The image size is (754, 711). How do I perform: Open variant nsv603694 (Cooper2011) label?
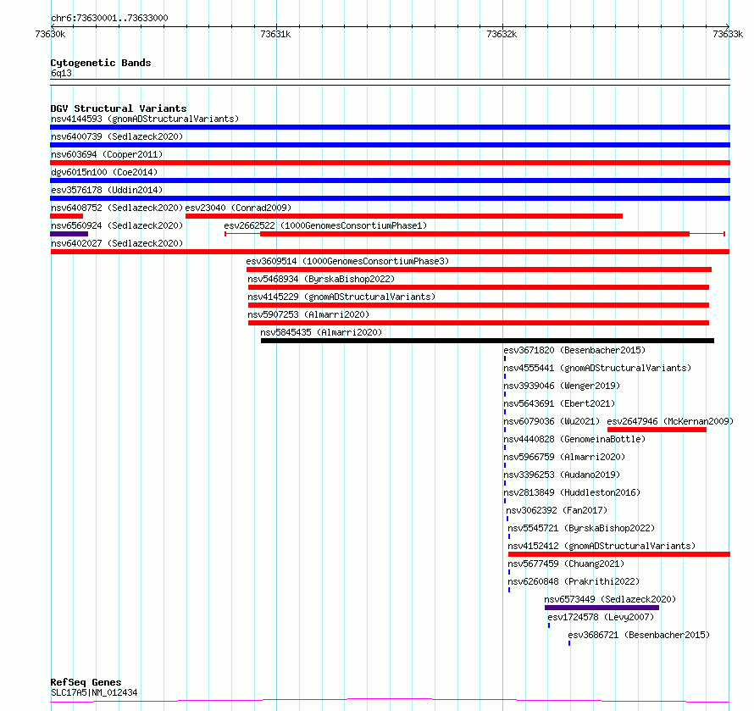click(x=107, y=154)
